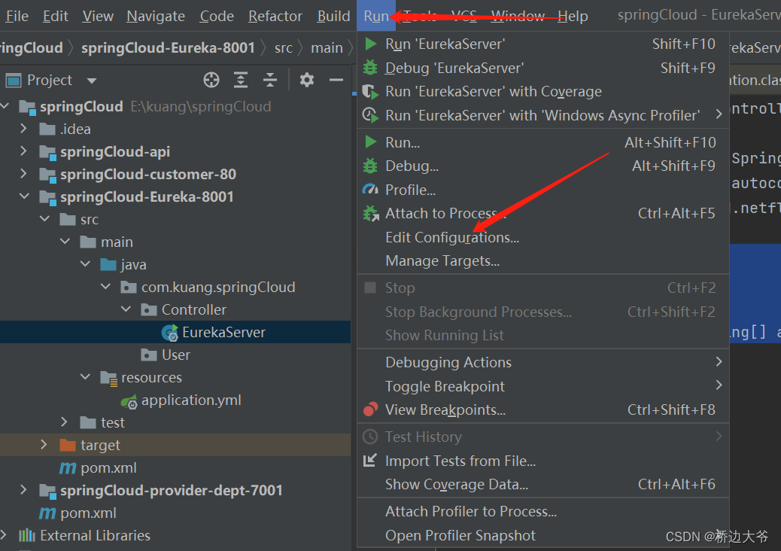Expand the target folder
781x551 pixels.
pyautogui.click(x=44, y=444)
